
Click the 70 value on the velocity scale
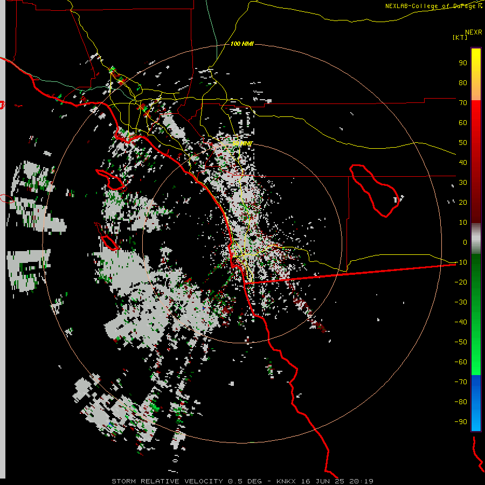pyautogui.click(x=463, y=103)
